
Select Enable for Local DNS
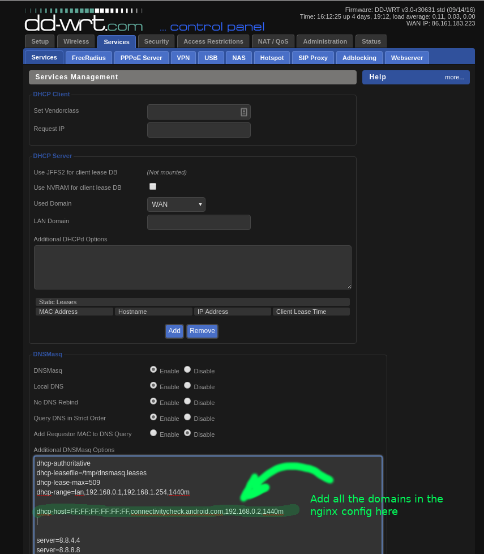pos(153,385)
